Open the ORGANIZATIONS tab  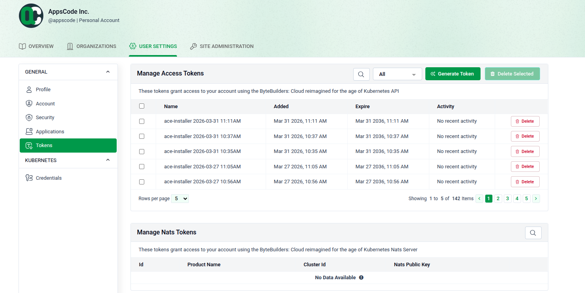(91, 46)
